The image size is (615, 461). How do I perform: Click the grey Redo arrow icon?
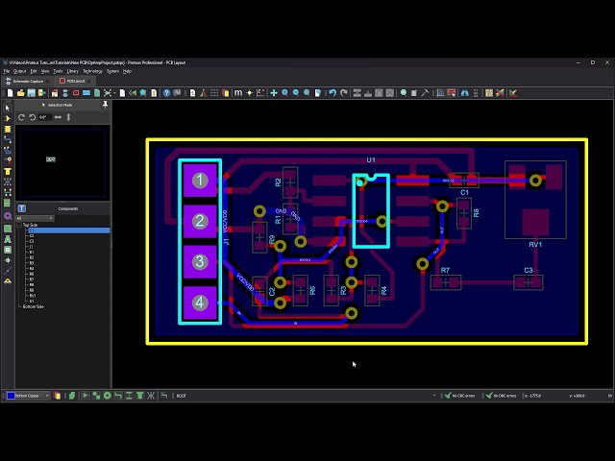(x=344, y=93)
